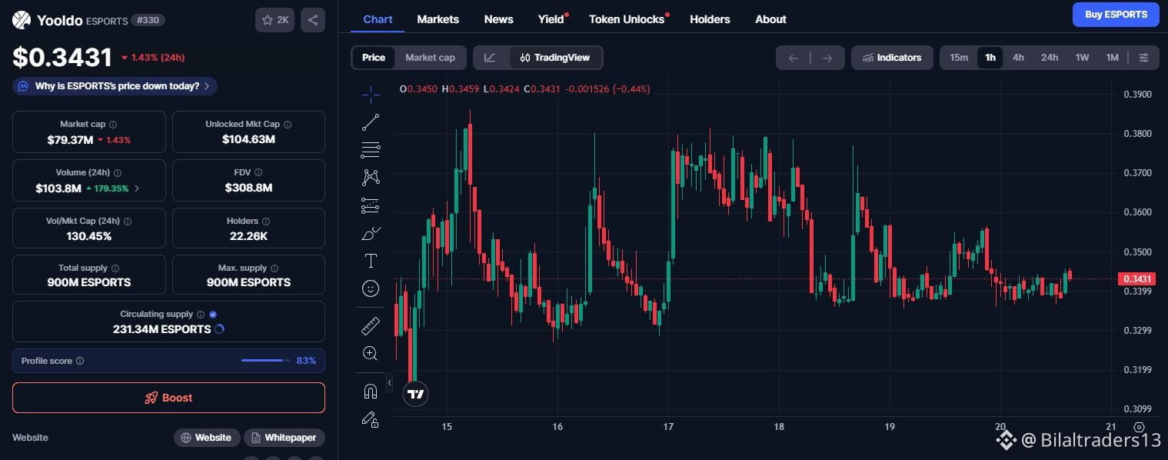Set chart interval to 1W
Screen dimensions: 1168x460
tap(1082, 58)
